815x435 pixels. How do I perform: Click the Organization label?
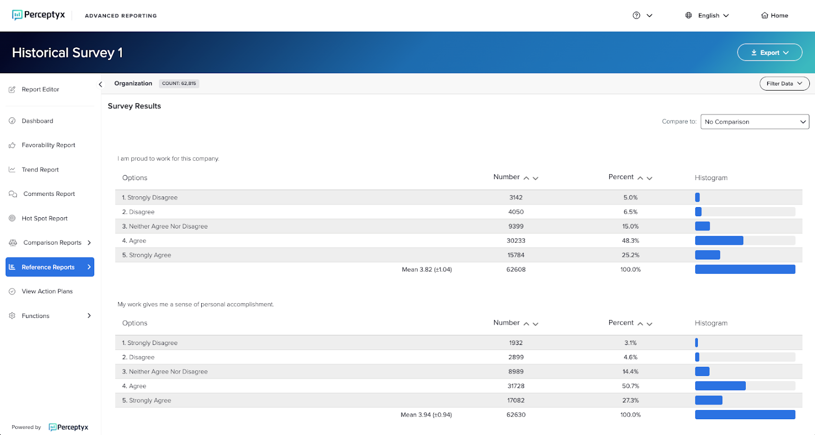tap(133, 83)
